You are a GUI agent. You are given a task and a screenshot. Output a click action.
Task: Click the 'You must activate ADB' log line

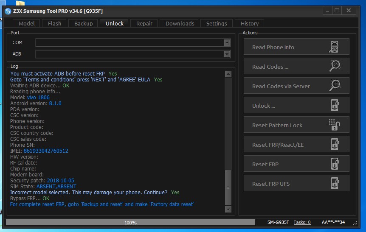coord(64,74)
